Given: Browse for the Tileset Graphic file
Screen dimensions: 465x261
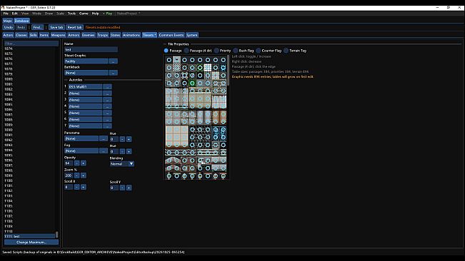Looking at the screenshot, I should 114,61.
